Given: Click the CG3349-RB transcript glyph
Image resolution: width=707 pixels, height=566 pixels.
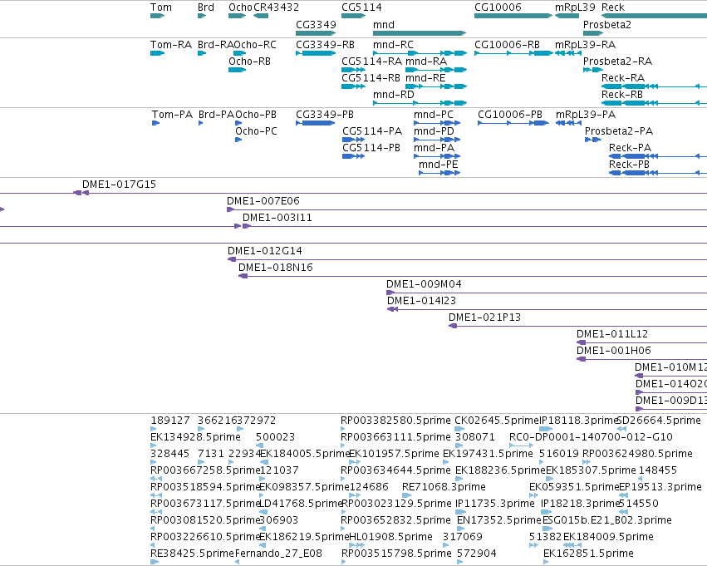Looking at the screenshot, I should coord(316,53).
